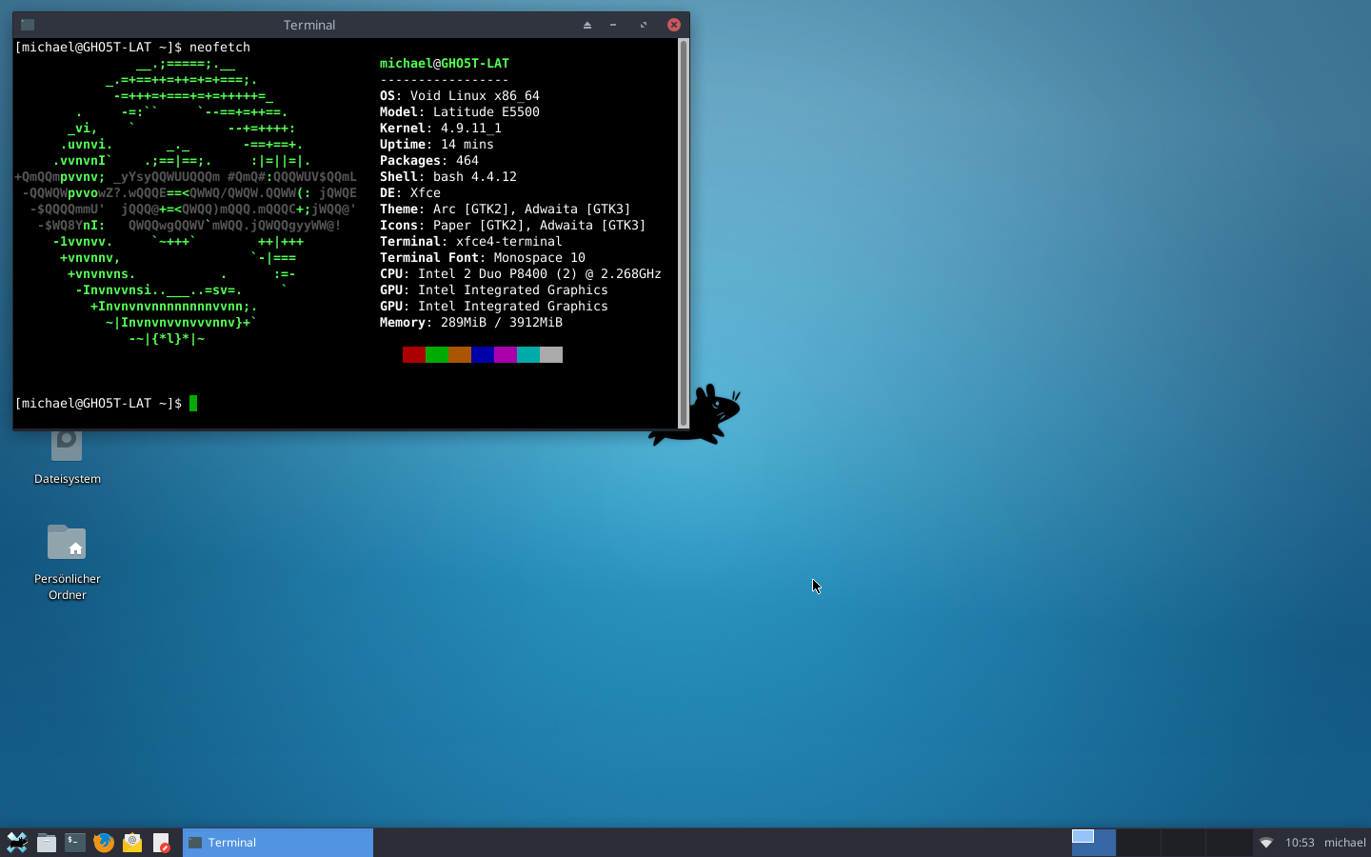The image size is (1371, 857).
Task: Launch the file manager from the panel
Action: coord(47,842)
